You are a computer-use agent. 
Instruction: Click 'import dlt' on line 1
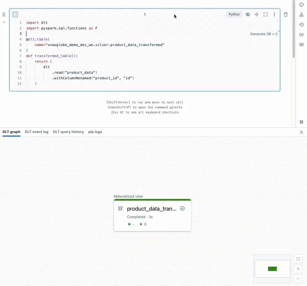tap(37, 23)
